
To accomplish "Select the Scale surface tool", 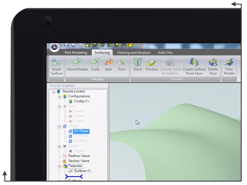I will (x=95, y=65).
